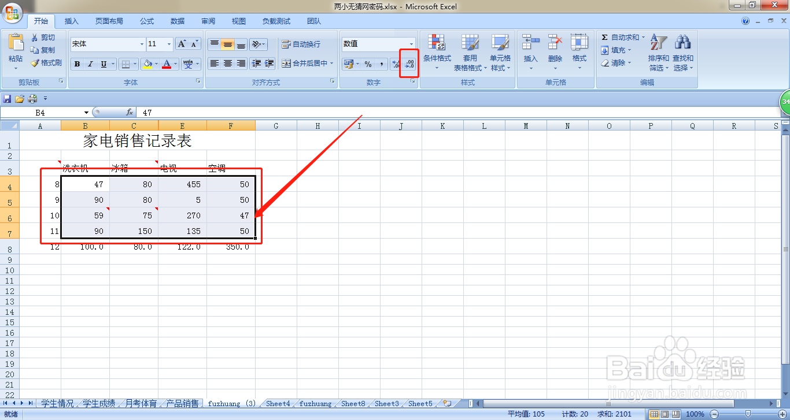This screenshot has height=420, width=790.
Task: Open the text orientation button
Action: (258, 44)
